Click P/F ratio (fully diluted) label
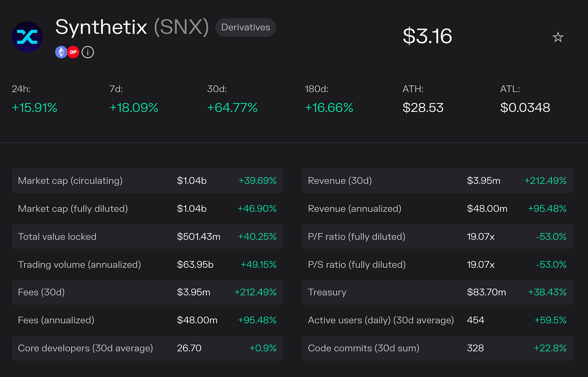 coord(357,236)
